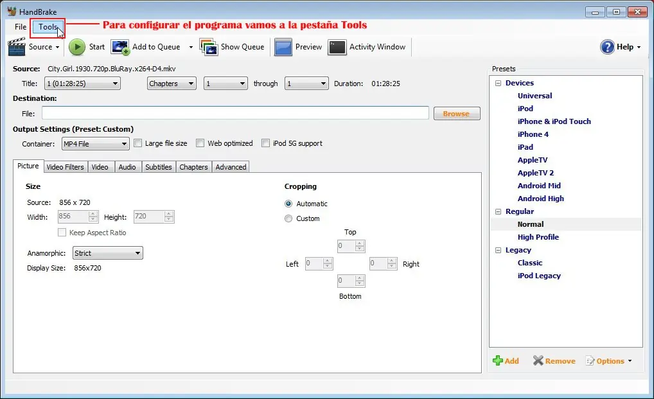The image size is (654, 399).
Task: Click the green Start play icon
Action: pos(76,47)
